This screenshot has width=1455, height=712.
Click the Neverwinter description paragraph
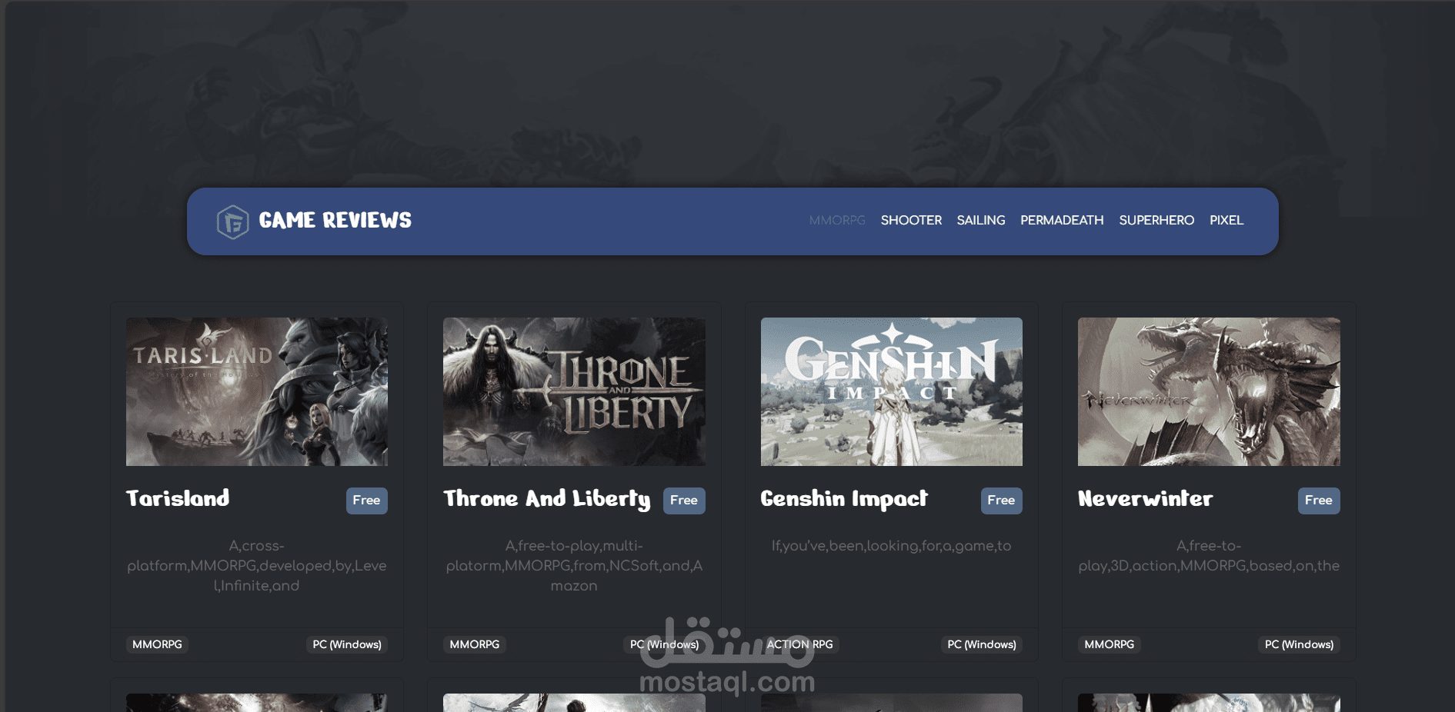click(1209, 556)
